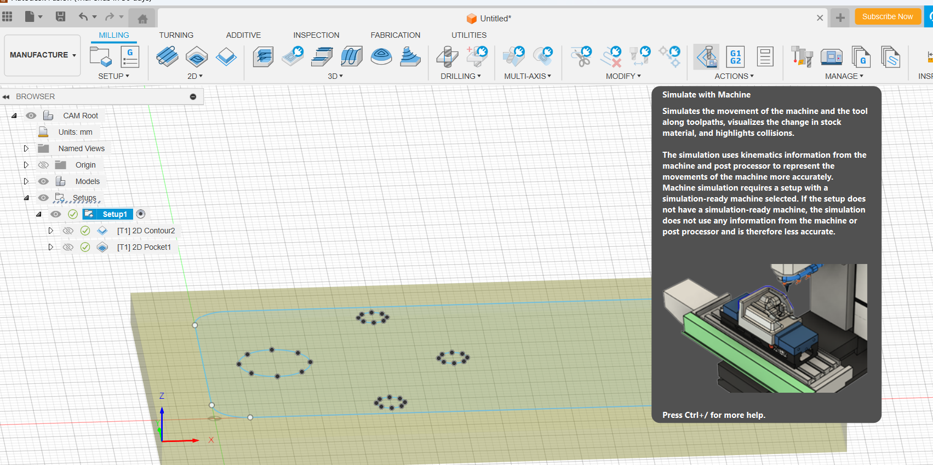The height and width of the screenshot is (465, 933).
Task: Undo the last action
Action: point(83,16)
